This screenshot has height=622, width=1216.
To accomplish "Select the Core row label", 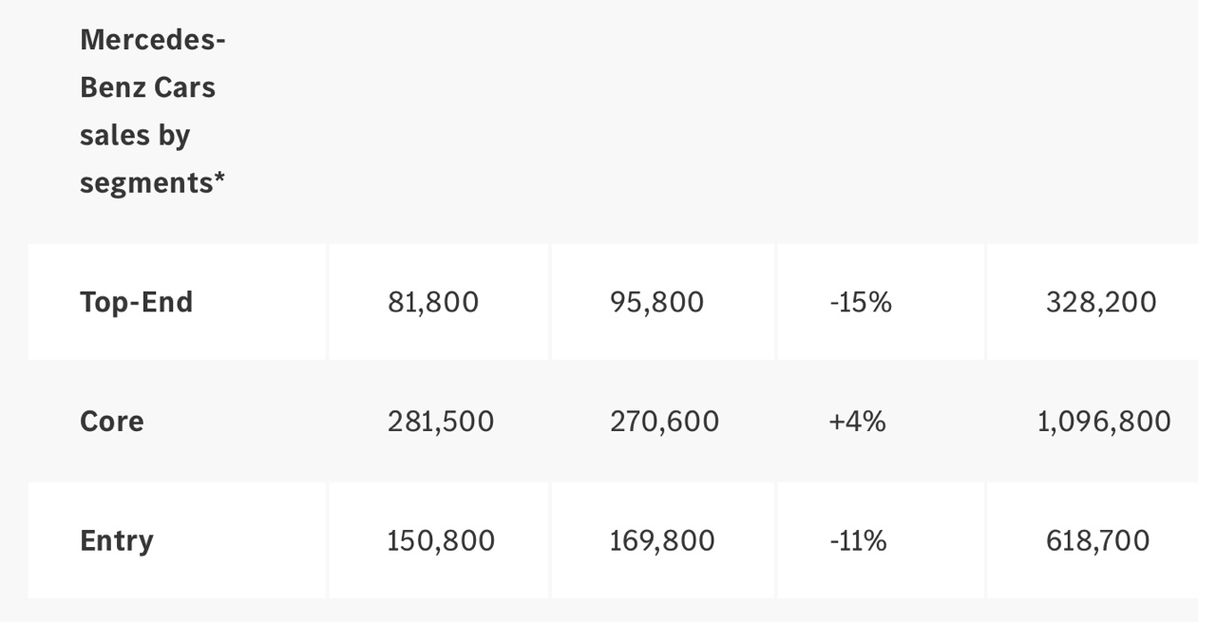I will click(112, 421).
